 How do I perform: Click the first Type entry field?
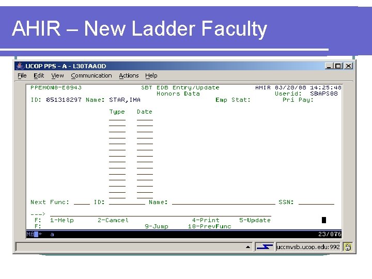point(117,118)
